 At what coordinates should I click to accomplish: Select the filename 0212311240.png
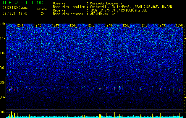pyautogui.click(x=15, y=8)
